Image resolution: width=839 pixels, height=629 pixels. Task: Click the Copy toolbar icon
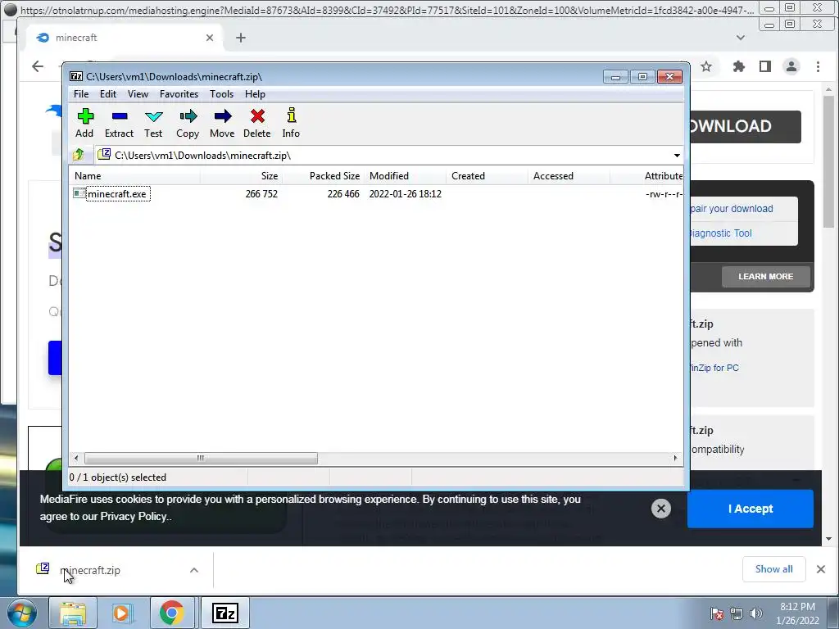point(188,124)
